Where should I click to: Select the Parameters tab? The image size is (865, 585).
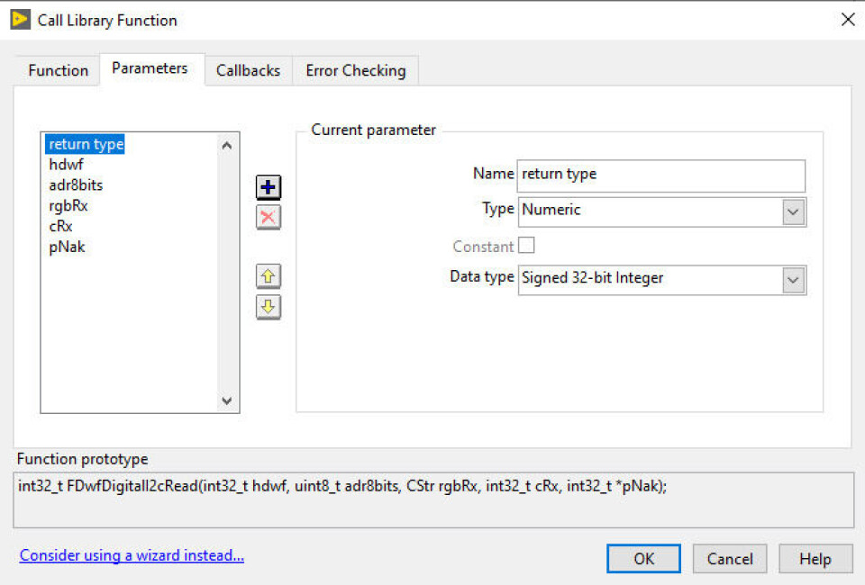tap(150, 68)
